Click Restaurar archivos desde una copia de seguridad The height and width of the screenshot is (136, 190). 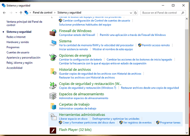[x=150, y=88]
